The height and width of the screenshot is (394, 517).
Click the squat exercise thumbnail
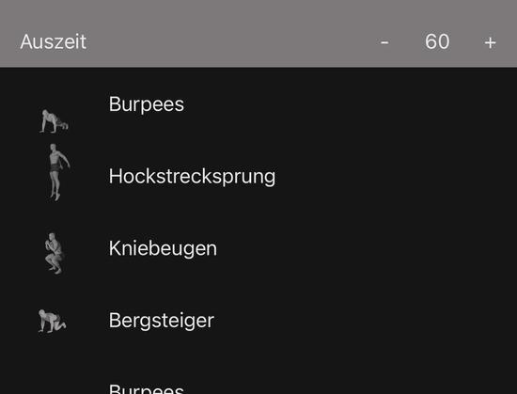pos(54,253)
